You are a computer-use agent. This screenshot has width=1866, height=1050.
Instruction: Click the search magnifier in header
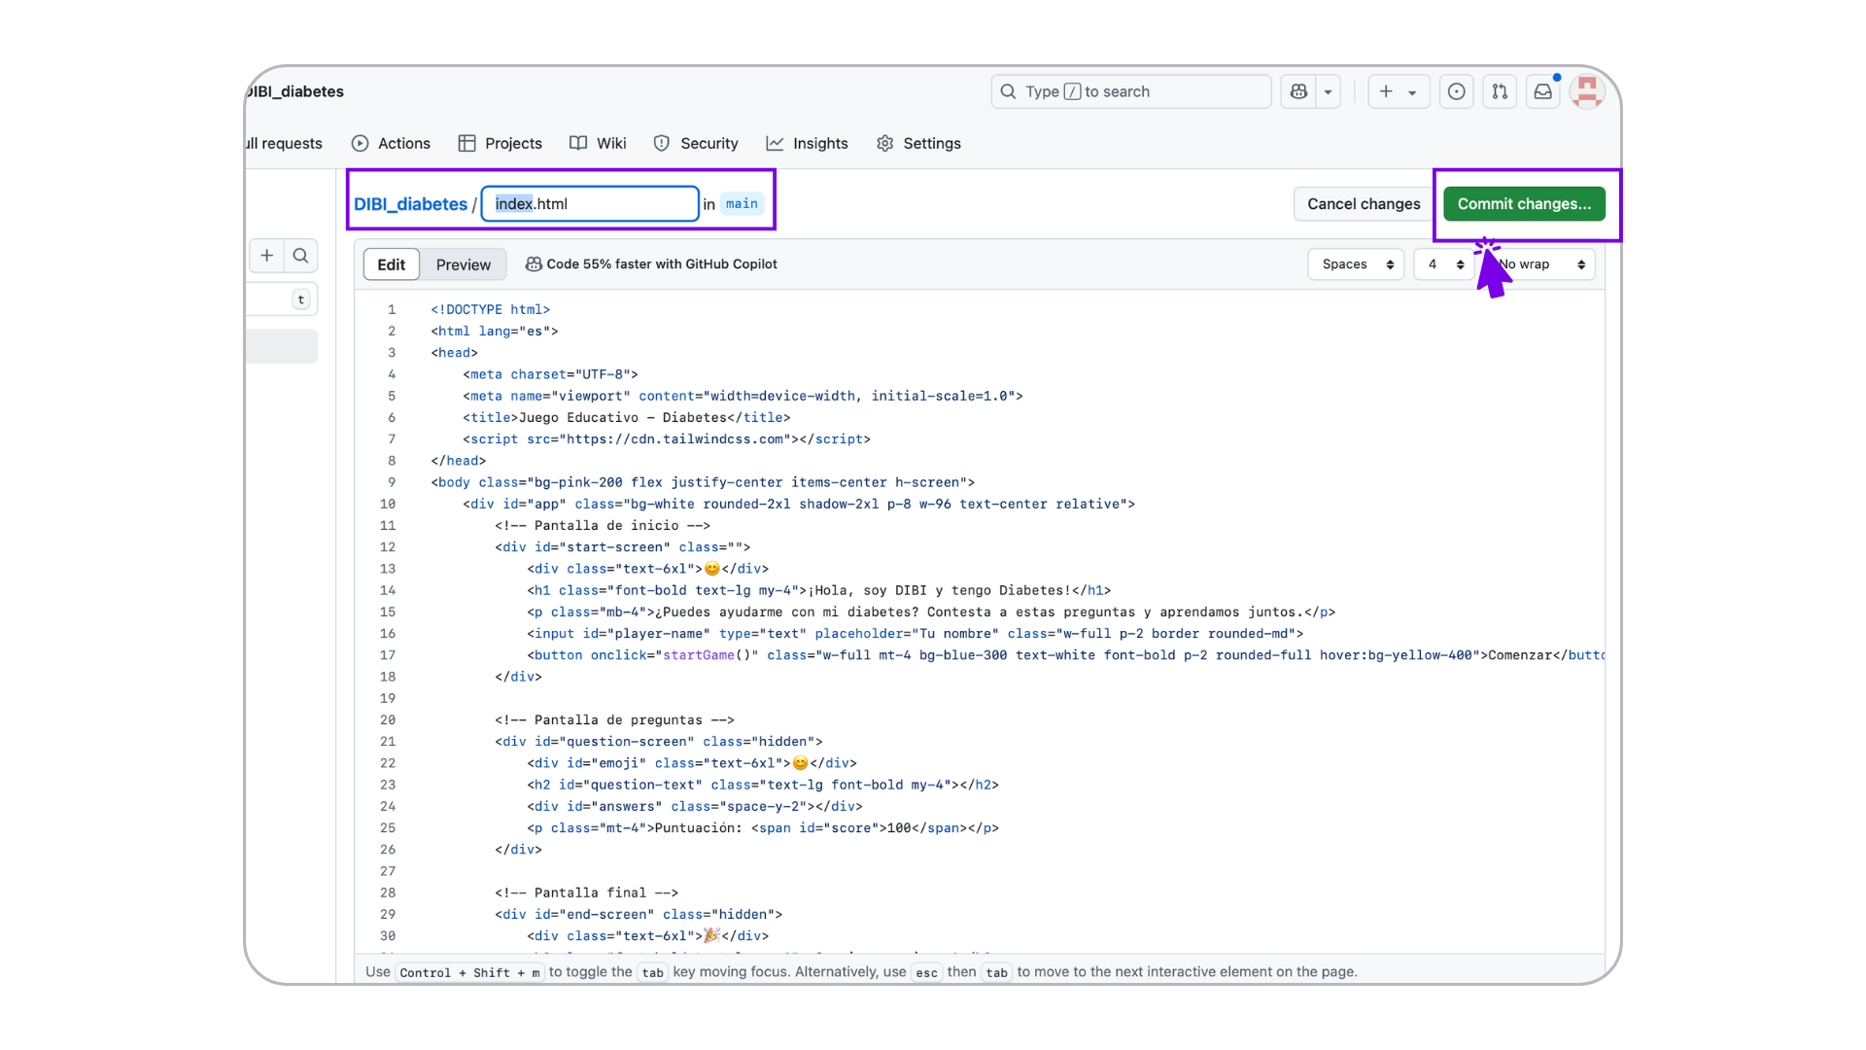point(1009,91)
